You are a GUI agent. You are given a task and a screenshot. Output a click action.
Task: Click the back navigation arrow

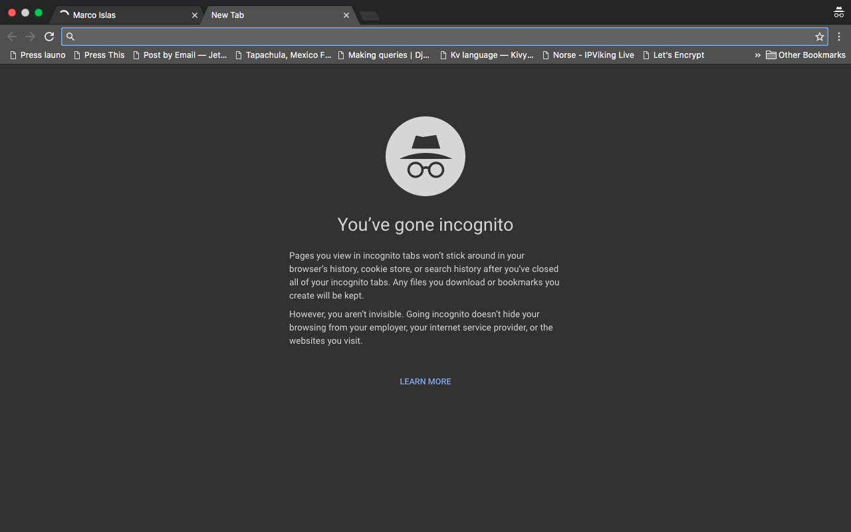click(12, 37)
